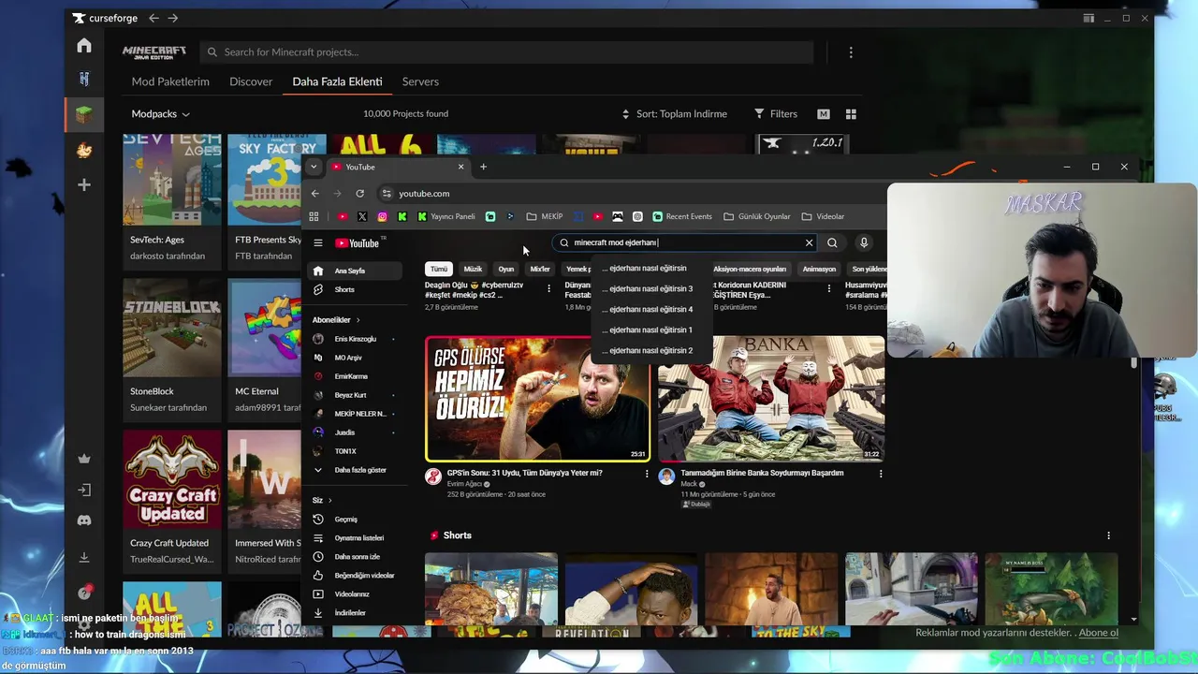The width and height of the screenshot is (1198, 674).
Task: Open Sort: Toplam İndirme dropdown
Action: click(x=674, y=114)
